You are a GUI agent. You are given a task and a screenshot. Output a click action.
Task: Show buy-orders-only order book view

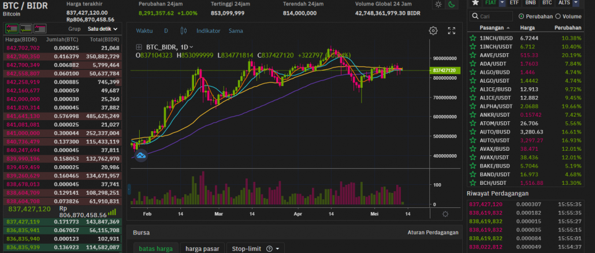coord(26,28)
